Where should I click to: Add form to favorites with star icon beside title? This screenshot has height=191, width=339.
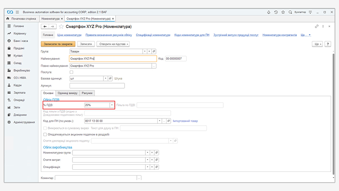coord(61,26)
